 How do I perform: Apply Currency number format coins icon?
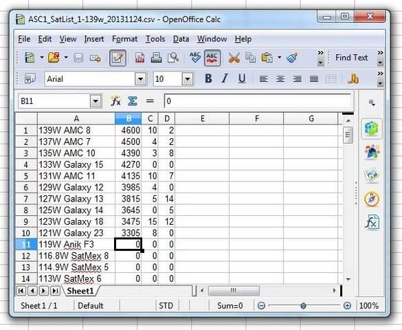click(353, 78)
